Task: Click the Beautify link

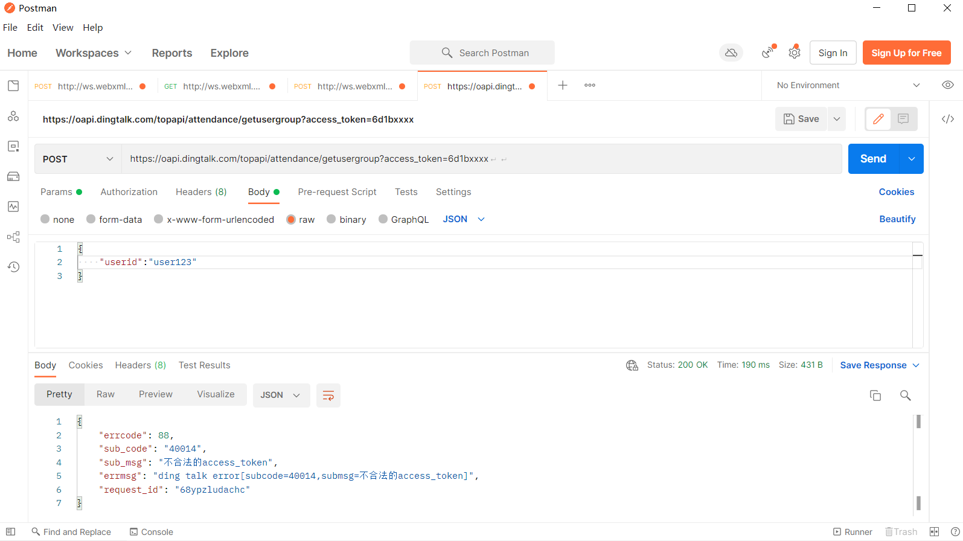Action: pos(897,219)
